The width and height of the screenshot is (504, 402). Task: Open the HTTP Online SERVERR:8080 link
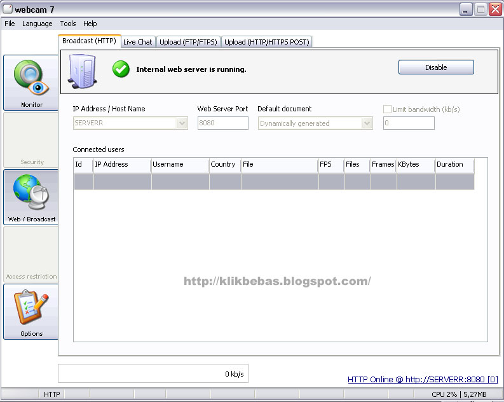point(423,380)
